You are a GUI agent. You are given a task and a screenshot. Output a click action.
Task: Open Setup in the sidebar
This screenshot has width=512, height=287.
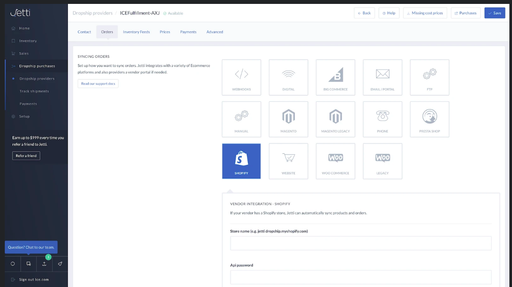click(x=24, y=116)
